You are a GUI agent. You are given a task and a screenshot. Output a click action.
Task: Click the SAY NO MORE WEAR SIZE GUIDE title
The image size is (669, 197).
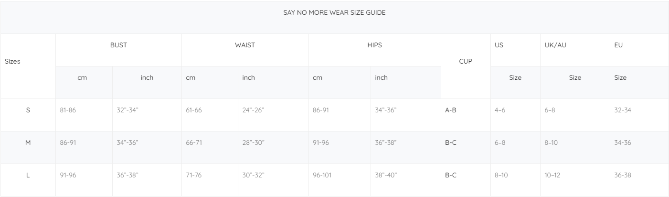pos(334,13)
